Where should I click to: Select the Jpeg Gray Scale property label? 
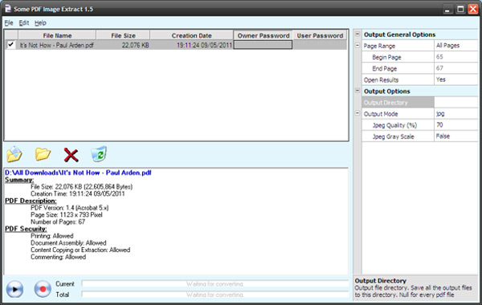click(x=398, y=136)
